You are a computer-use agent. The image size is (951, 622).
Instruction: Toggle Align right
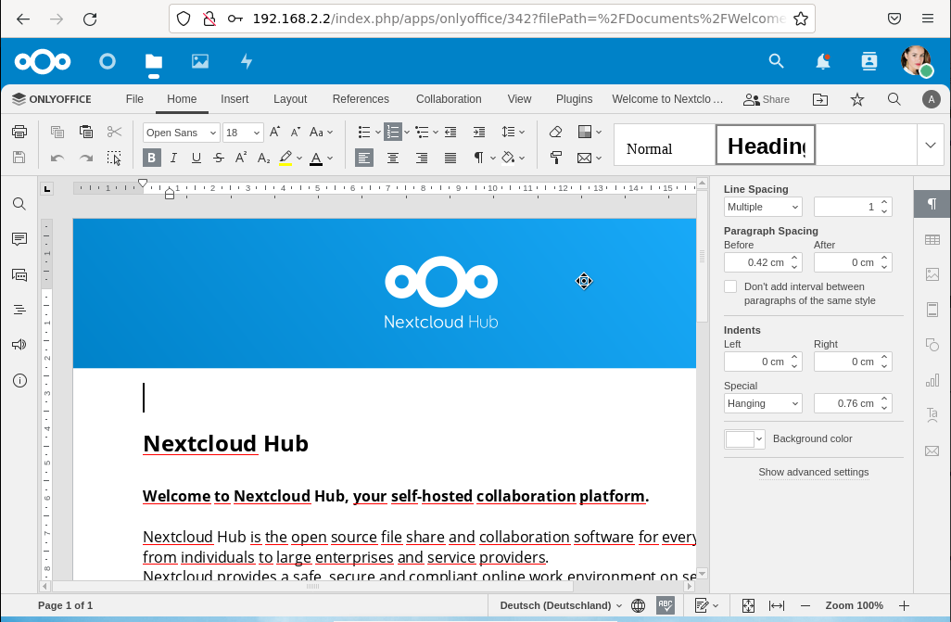[x=422, y=158]
